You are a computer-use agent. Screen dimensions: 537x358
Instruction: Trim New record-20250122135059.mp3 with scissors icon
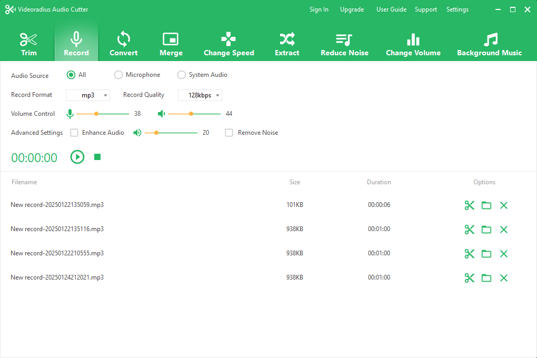[470, 205]
